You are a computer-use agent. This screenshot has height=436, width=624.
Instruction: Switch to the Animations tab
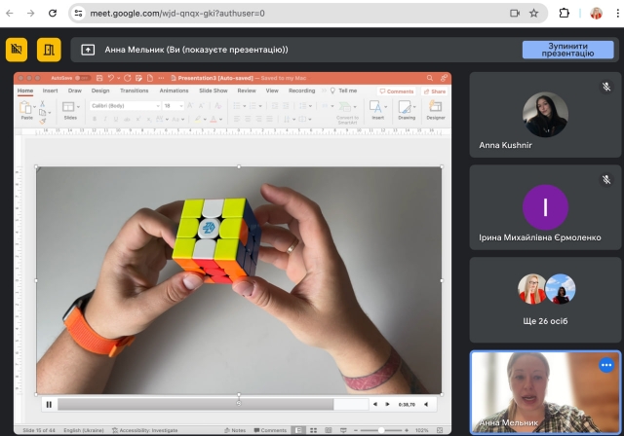coord(174,91)
